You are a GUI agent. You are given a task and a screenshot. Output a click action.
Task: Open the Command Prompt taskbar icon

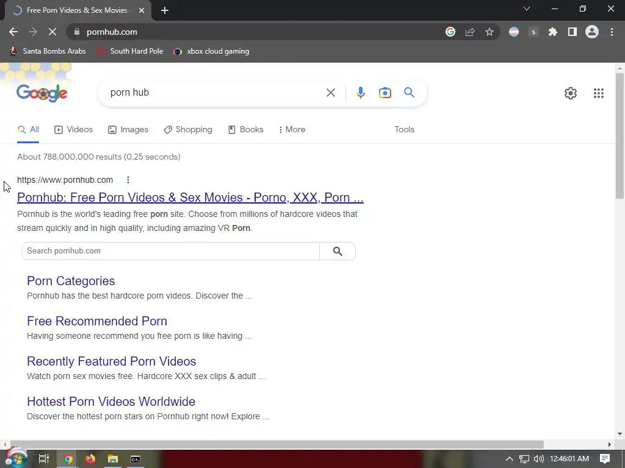135,459
